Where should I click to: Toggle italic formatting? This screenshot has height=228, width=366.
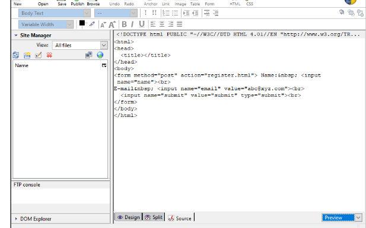132,24
